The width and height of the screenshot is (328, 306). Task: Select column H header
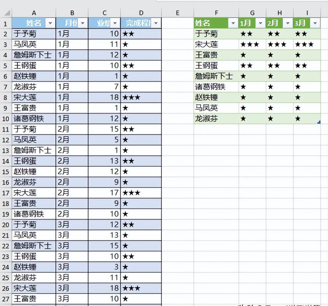point(280,13)
